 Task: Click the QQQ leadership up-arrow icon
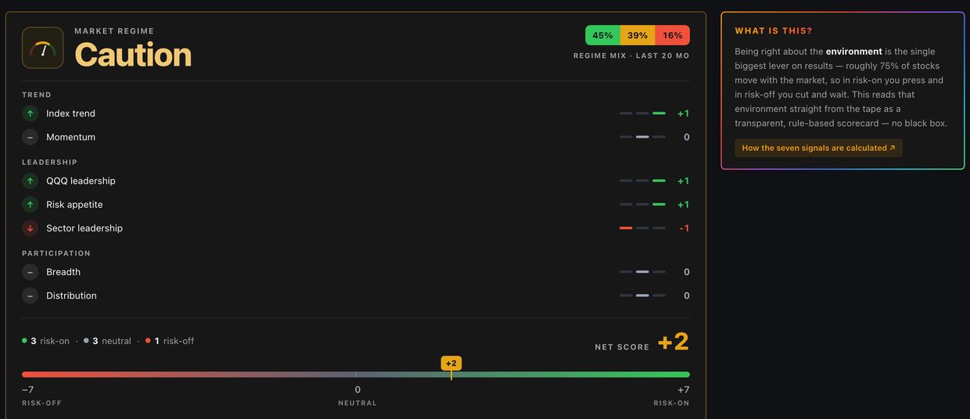click(30, 181)
